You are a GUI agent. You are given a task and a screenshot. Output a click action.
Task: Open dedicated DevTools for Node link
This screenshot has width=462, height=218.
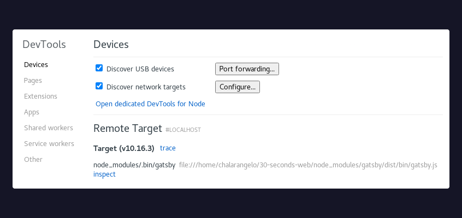150,104
